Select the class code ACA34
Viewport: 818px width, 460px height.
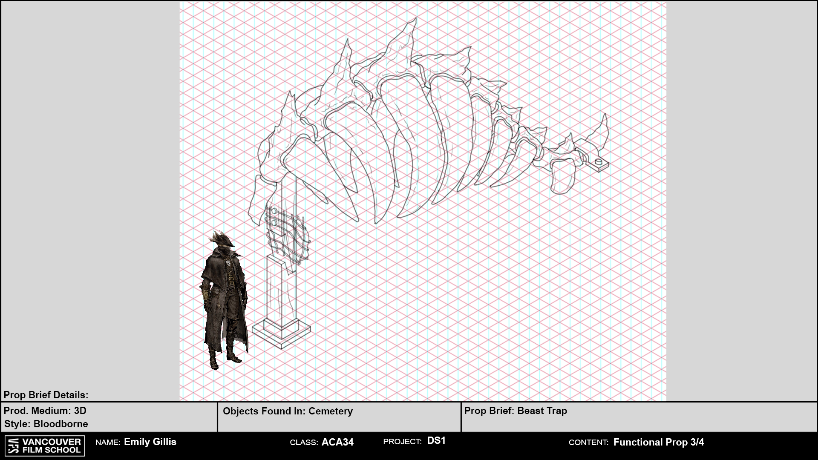point(337,442)
